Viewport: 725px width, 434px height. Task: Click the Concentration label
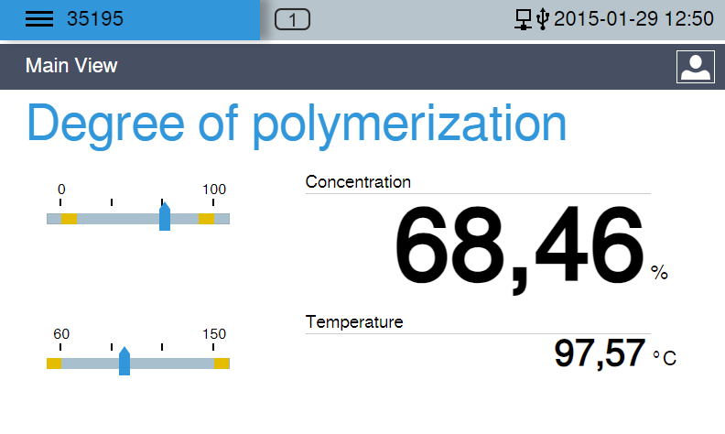click(x=358, y=182)
